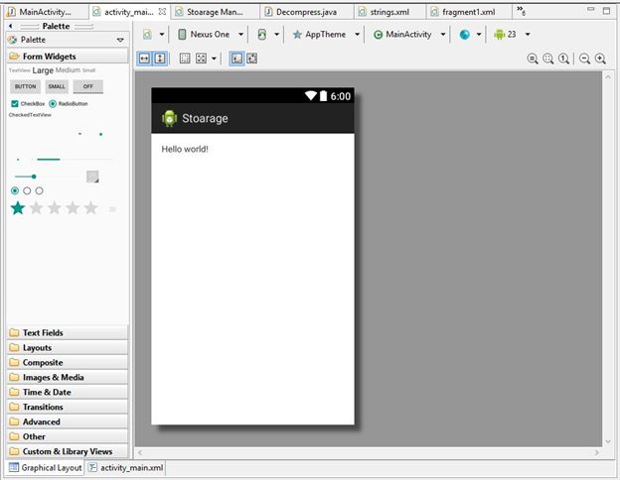This screenshot has width=620, height=480.
Task: Click the zoom-to-fit grid magnifier icon
Action: tap(548, 60)
